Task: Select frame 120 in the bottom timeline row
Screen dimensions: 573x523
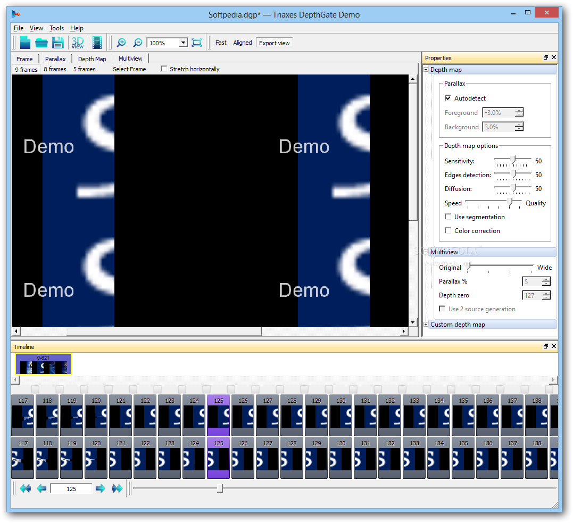Action: (x=96, y=458)
